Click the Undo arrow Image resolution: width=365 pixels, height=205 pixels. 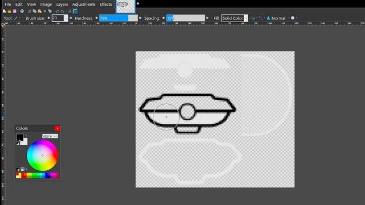[x=57, y=11]
